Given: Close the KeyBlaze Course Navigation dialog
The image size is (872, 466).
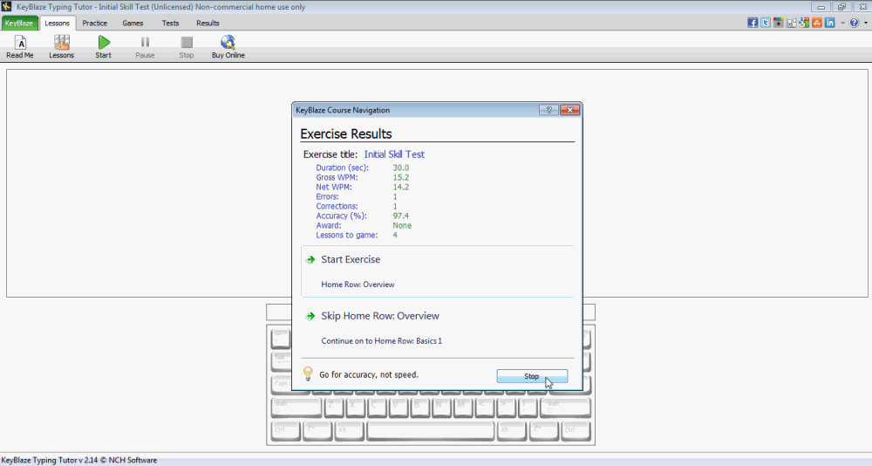Looking at the screenshot, I should coord(570,110).
